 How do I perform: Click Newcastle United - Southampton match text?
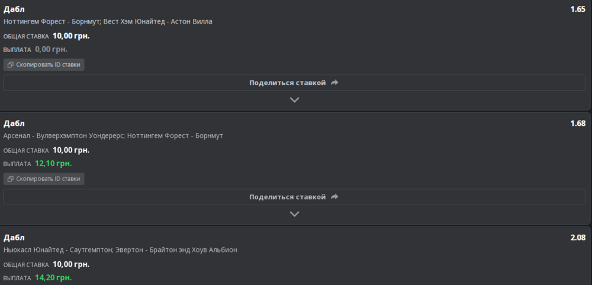pyautogui.click(x=57, y=250)
